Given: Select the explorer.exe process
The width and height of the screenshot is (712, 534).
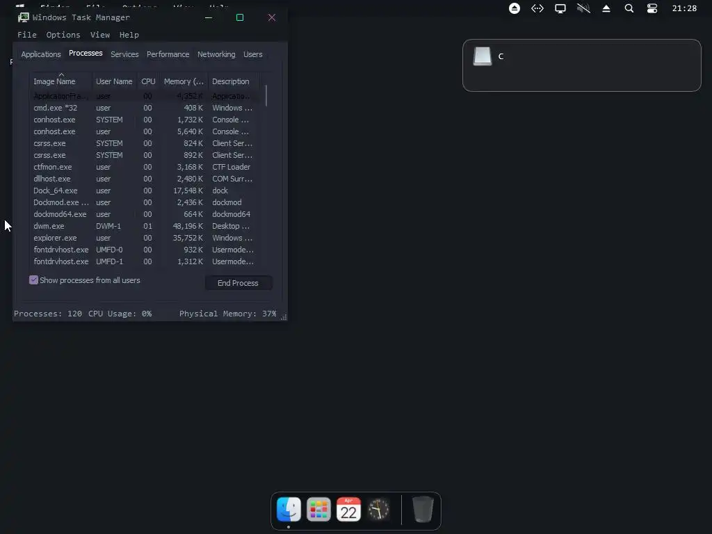Looking at the screenshot, I should click(145, 238).
